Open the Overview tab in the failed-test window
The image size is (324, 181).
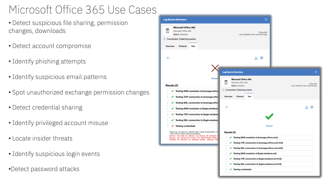pos(170,46)
